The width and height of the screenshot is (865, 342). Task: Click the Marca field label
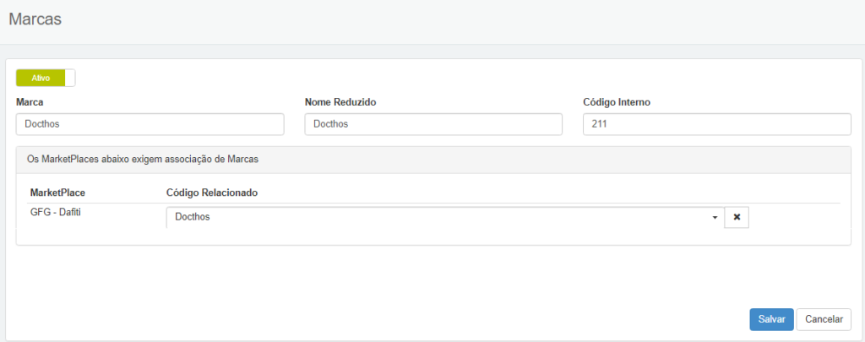point(30,103)
